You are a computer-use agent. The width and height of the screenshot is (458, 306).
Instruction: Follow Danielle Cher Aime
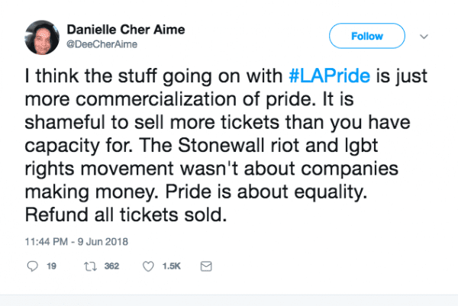(367, 36)
